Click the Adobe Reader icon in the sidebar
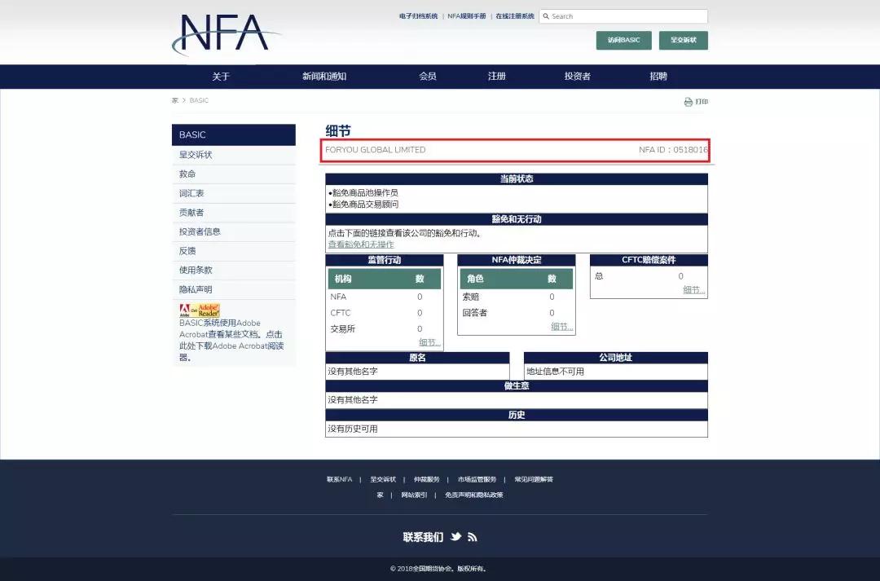The height and width of the screenshot is (581, 880). coord(198,310)
